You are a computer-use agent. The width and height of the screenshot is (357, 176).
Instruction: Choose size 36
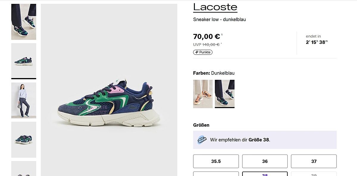[x=265, y=161]
